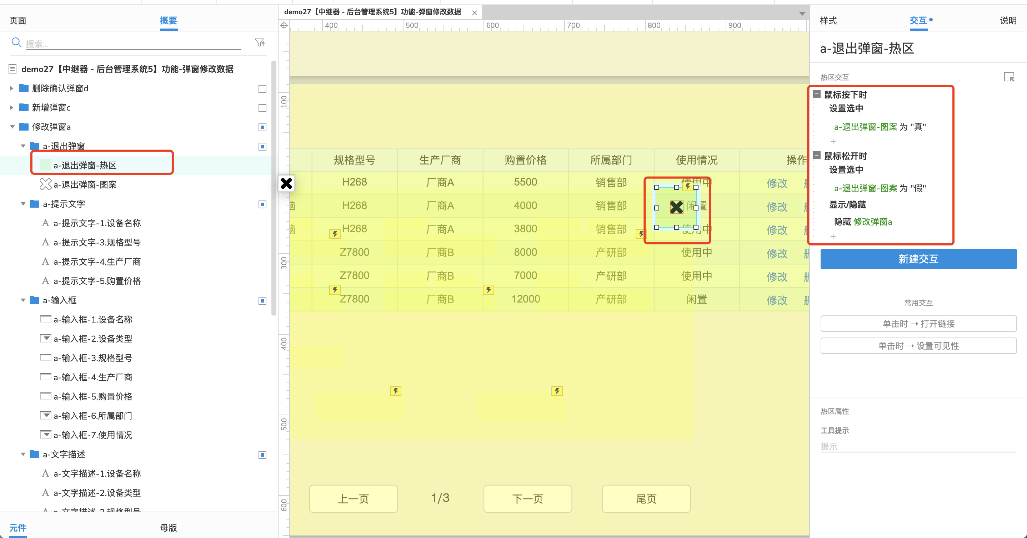
Task: Toggle visibility box for a-退出弹窗
Action: [x=262, y=147]
